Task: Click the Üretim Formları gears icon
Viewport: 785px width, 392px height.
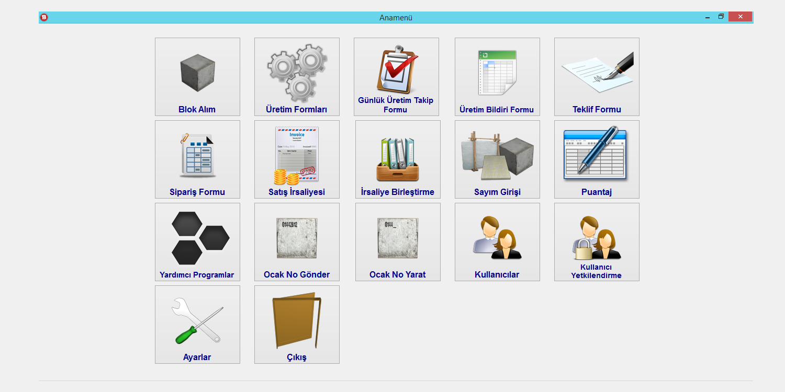Action: [x=297, y=73]
